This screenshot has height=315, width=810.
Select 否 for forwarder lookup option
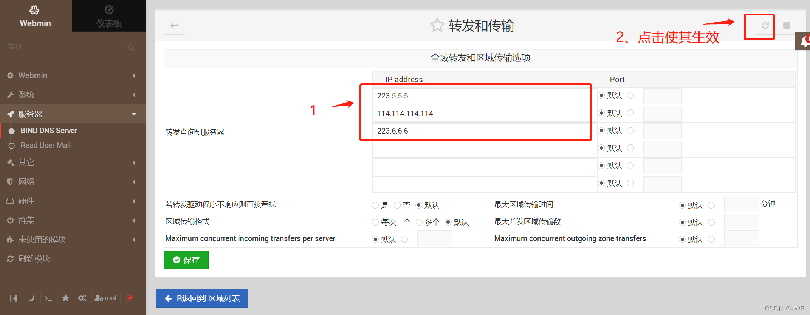click(x=397, y=205)
